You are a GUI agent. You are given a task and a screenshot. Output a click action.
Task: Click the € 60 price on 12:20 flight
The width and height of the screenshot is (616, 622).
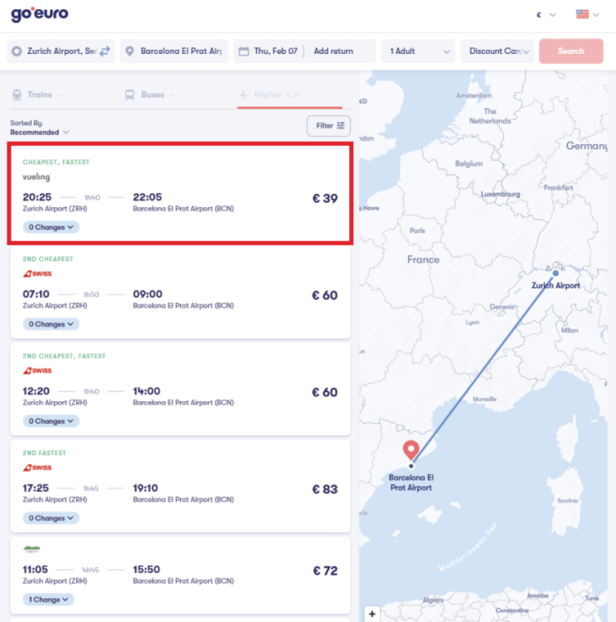325,392
